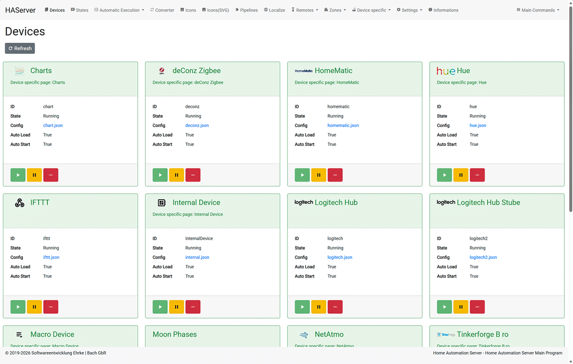Click the Charts card icon
The height and width of the screenshot is (364, 573).
click(20, 71)
